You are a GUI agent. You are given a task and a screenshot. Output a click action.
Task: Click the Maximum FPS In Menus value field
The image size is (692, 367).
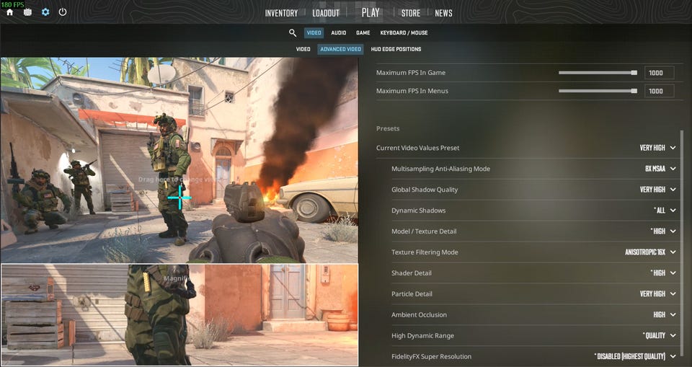pyautogui.click(x=659, y=91)
